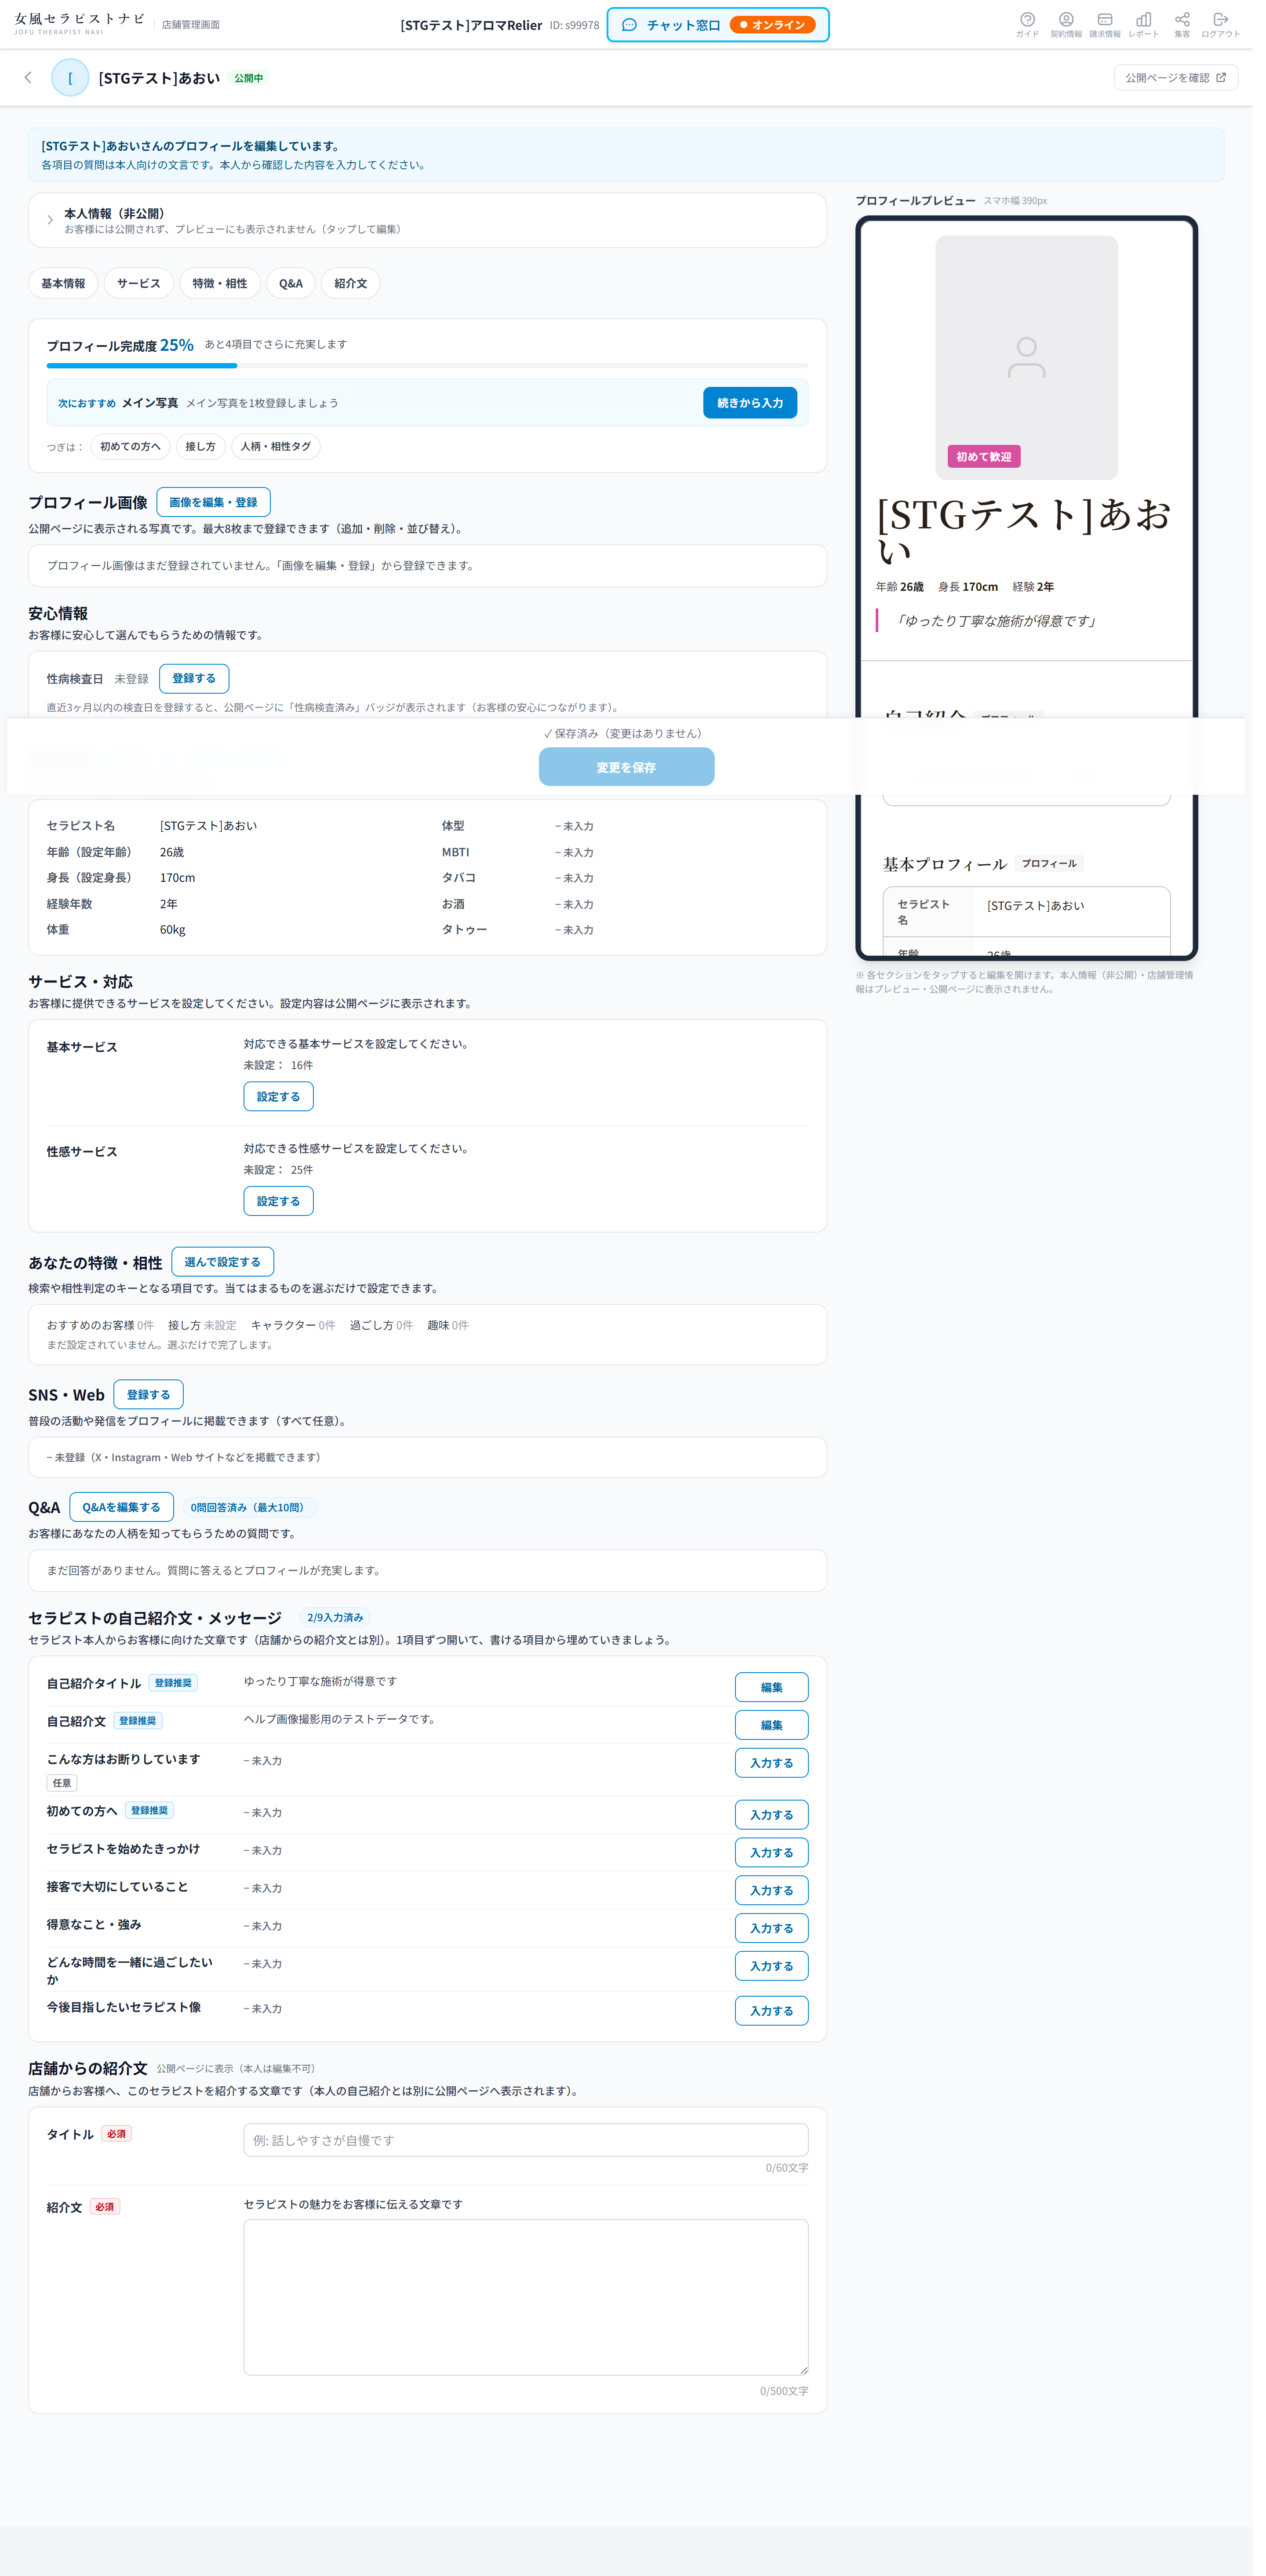Click the タイトル input field
Image resolution: width=1266 pixels, height=2576 pixels.
526,2140
